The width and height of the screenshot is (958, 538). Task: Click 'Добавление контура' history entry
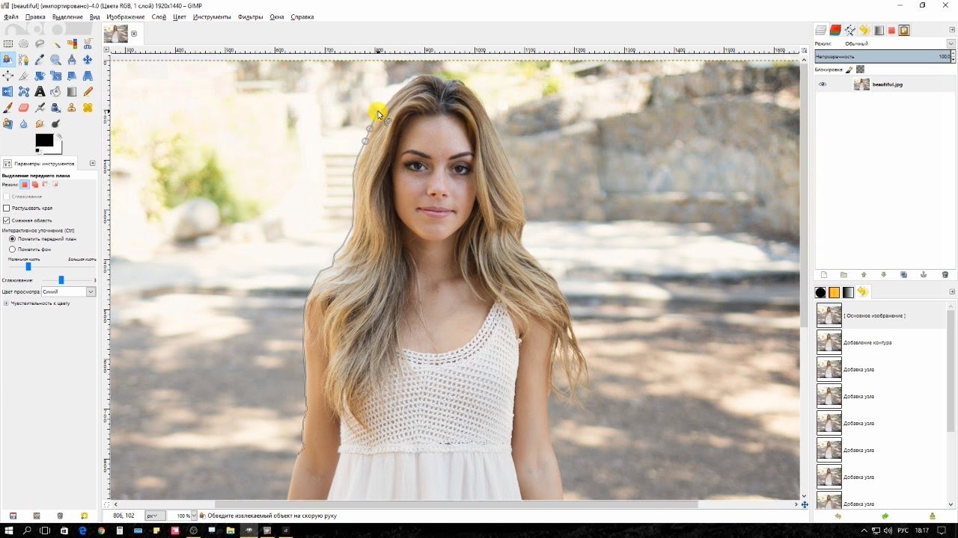pos(867,342)
